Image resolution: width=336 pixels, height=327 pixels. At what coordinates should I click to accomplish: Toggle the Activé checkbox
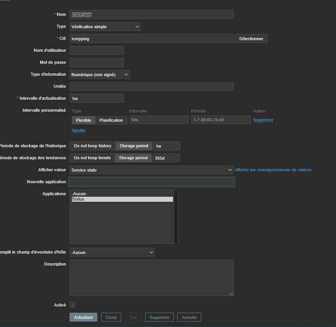point(72,305)
